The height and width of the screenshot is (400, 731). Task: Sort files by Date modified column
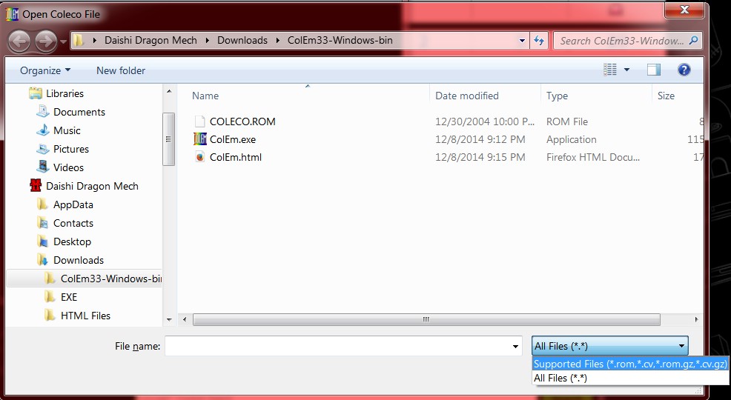(x=466, y=96)
